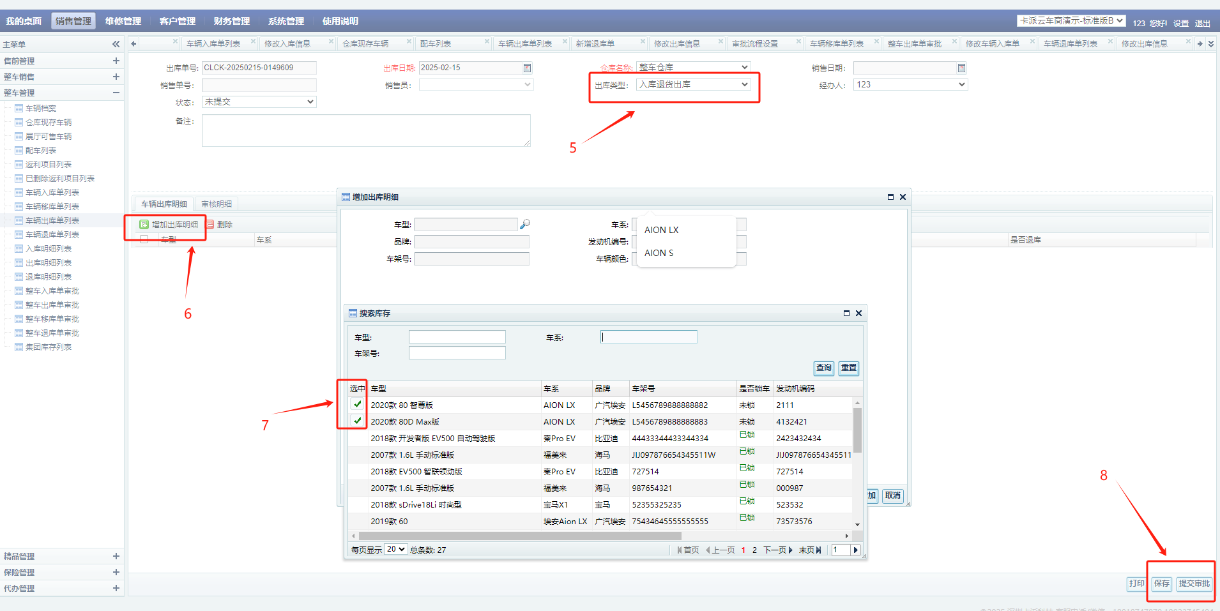Viewport: 1220px width, 611px height.
Task: Click the 删除 delete icon
Action: click(210, 225)
